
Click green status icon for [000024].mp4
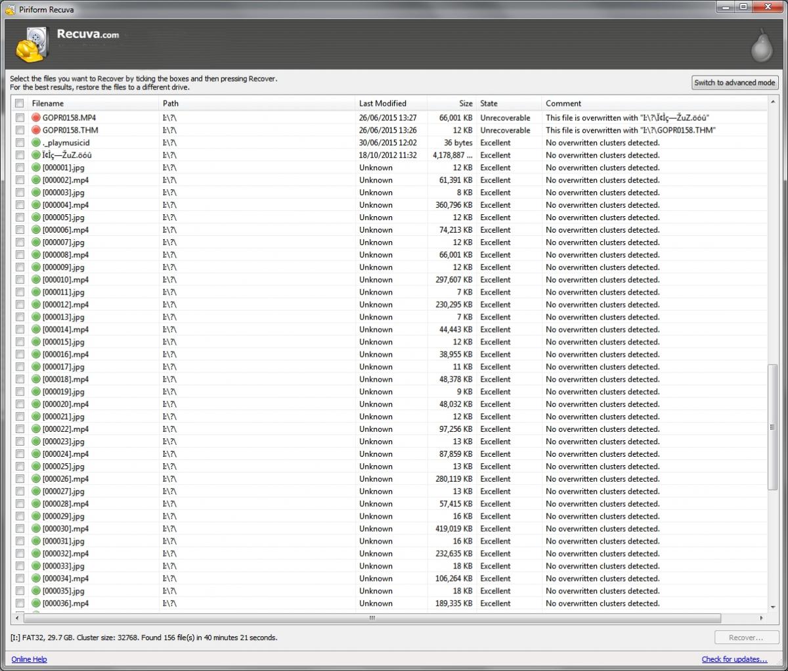tap(36, 454)
